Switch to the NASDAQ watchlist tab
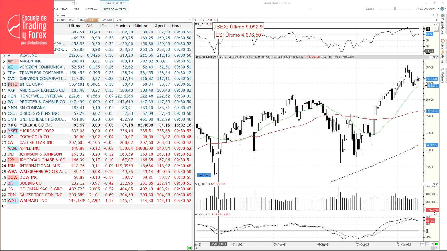 point(106,20)
